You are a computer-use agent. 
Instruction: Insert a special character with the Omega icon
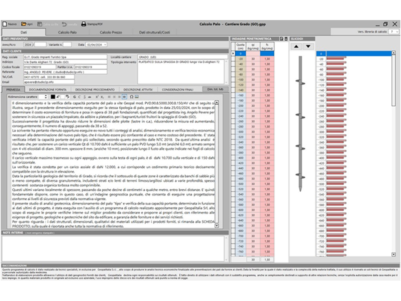click(131, 97)
